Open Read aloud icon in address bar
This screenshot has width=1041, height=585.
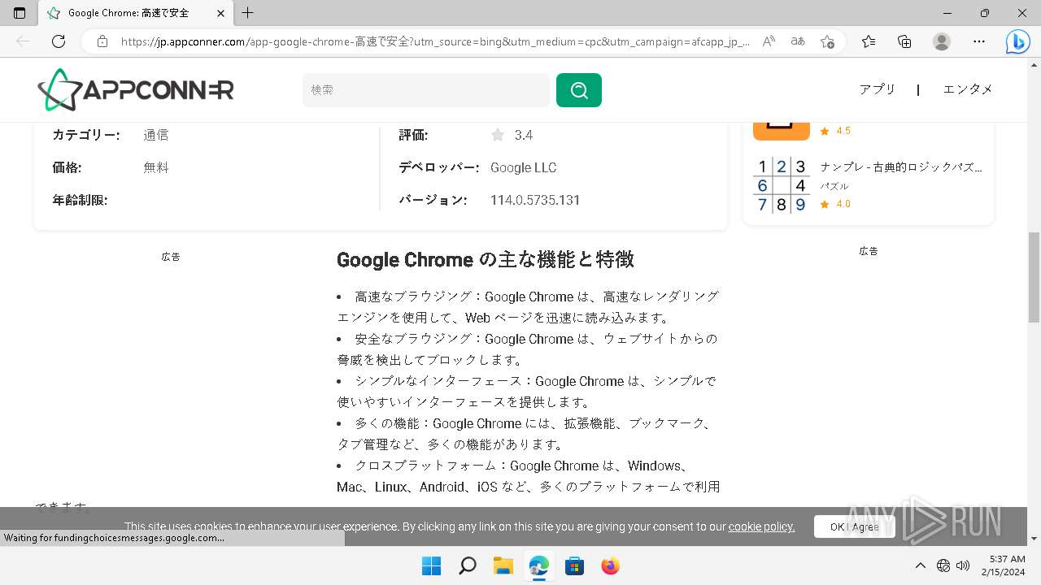tap(769, 41)
